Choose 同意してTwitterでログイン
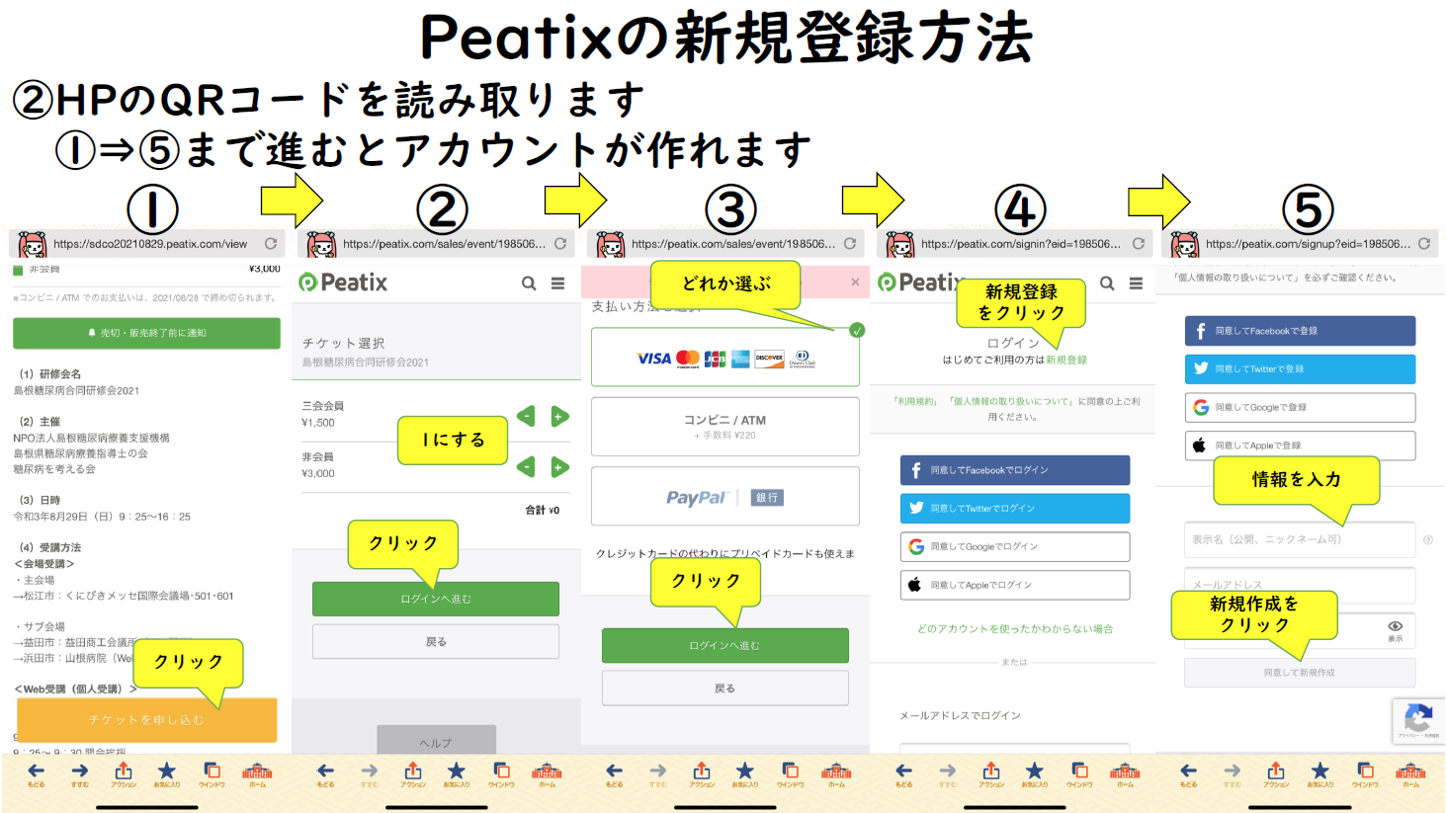This screenshot has width=1447, height=813. point(1015,509)
